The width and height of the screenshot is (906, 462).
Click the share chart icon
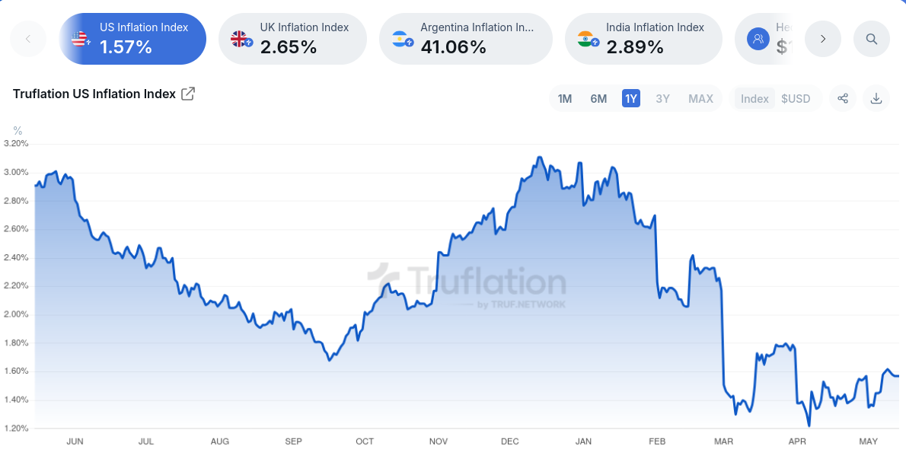coord(843,98)
